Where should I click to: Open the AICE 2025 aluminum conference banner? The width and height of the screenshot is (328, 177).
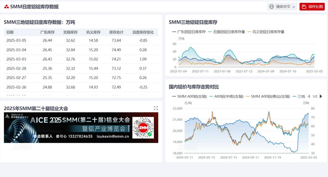click(81, 128)
